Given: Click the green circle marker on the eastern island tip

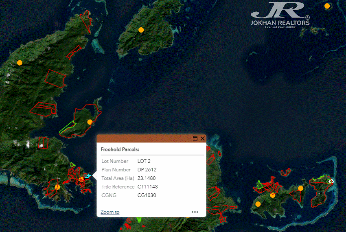Looking at the screenshot, I should pos(329,181).
